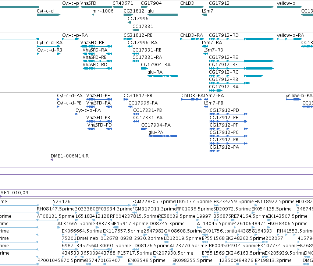Click EST FGM228F05.3prime label
Image resolution: width=313 pixels, height=266 pixels.
[153, 202]
